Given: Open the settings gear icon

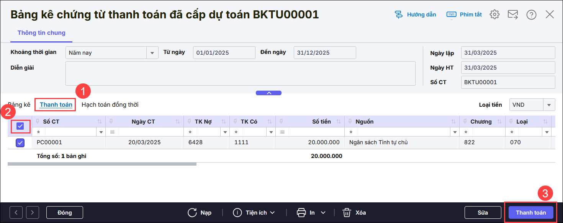Looking at the screenshot, I should (x=494, y=15).
